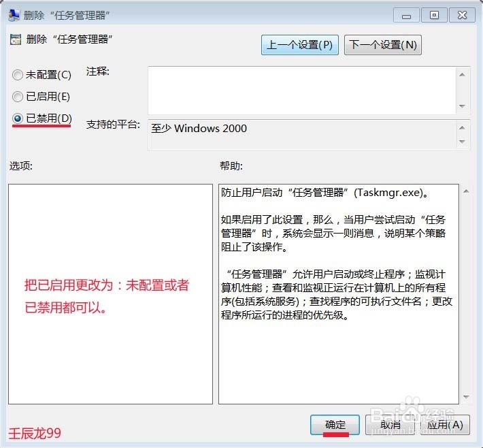Maximize the 删除任务管理器 dialog
Image resolution: width=483 pixels, height=448 pixels.
pos(434,15)
